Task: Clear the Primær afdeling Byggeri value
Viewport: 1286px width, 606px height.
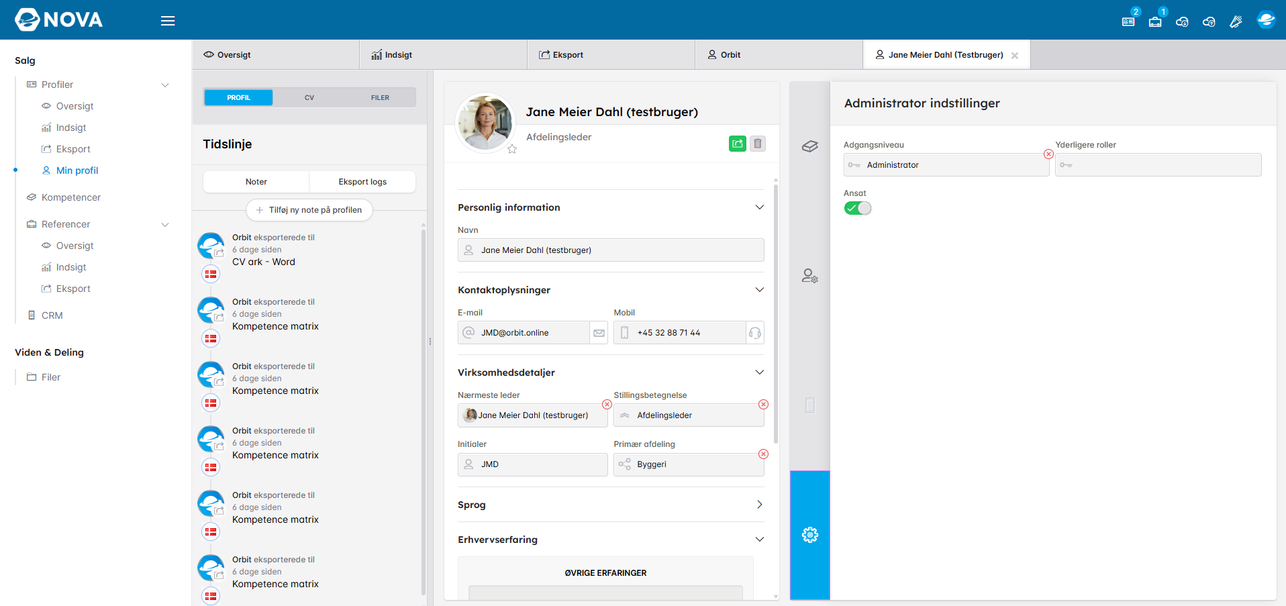Action: 763,454
